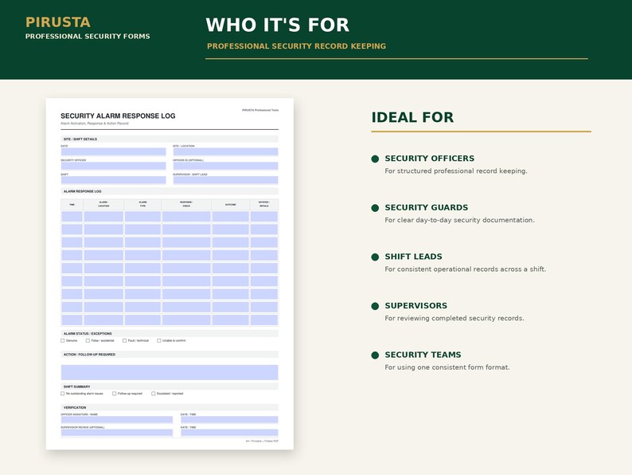Tick No outstanding alarm issues checkbox
Screen dimensions: 632x475
click(x=62, y=394)
